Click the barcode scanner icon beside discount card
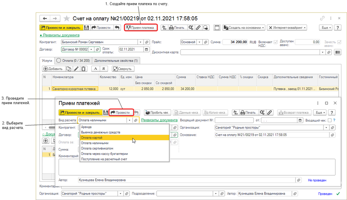The height and width of the screenshot is (200, 347). [x=337, y=52]
